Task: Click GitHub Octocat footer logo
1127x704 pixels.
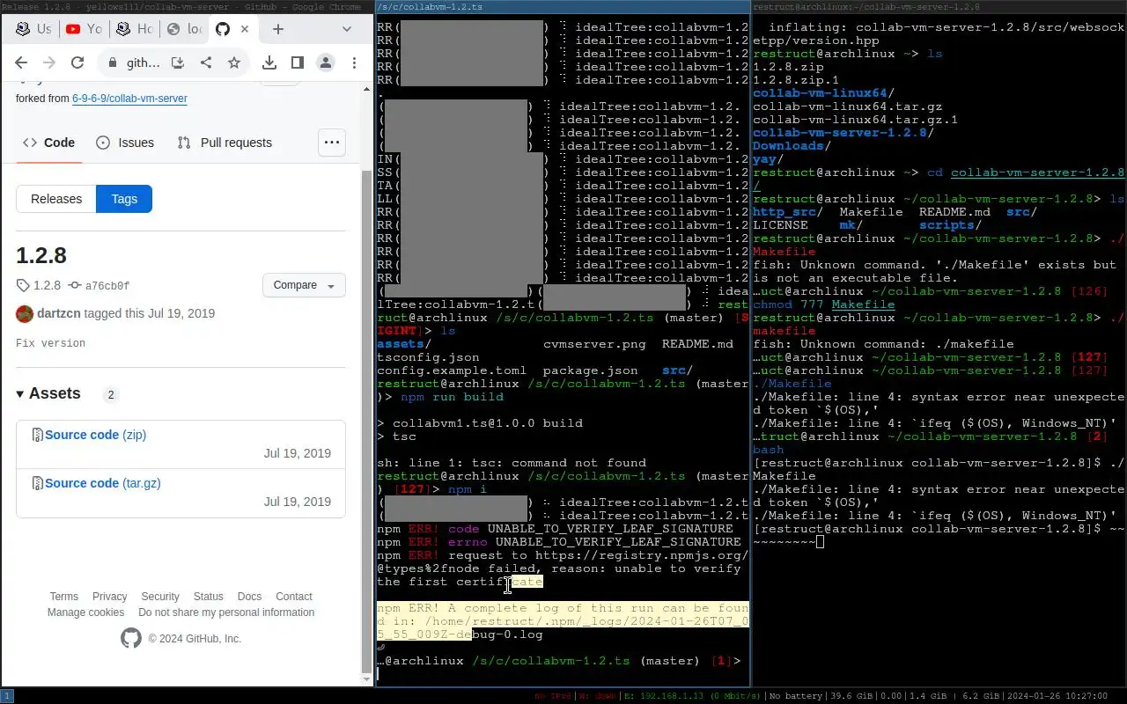Action: pos(130,639)
